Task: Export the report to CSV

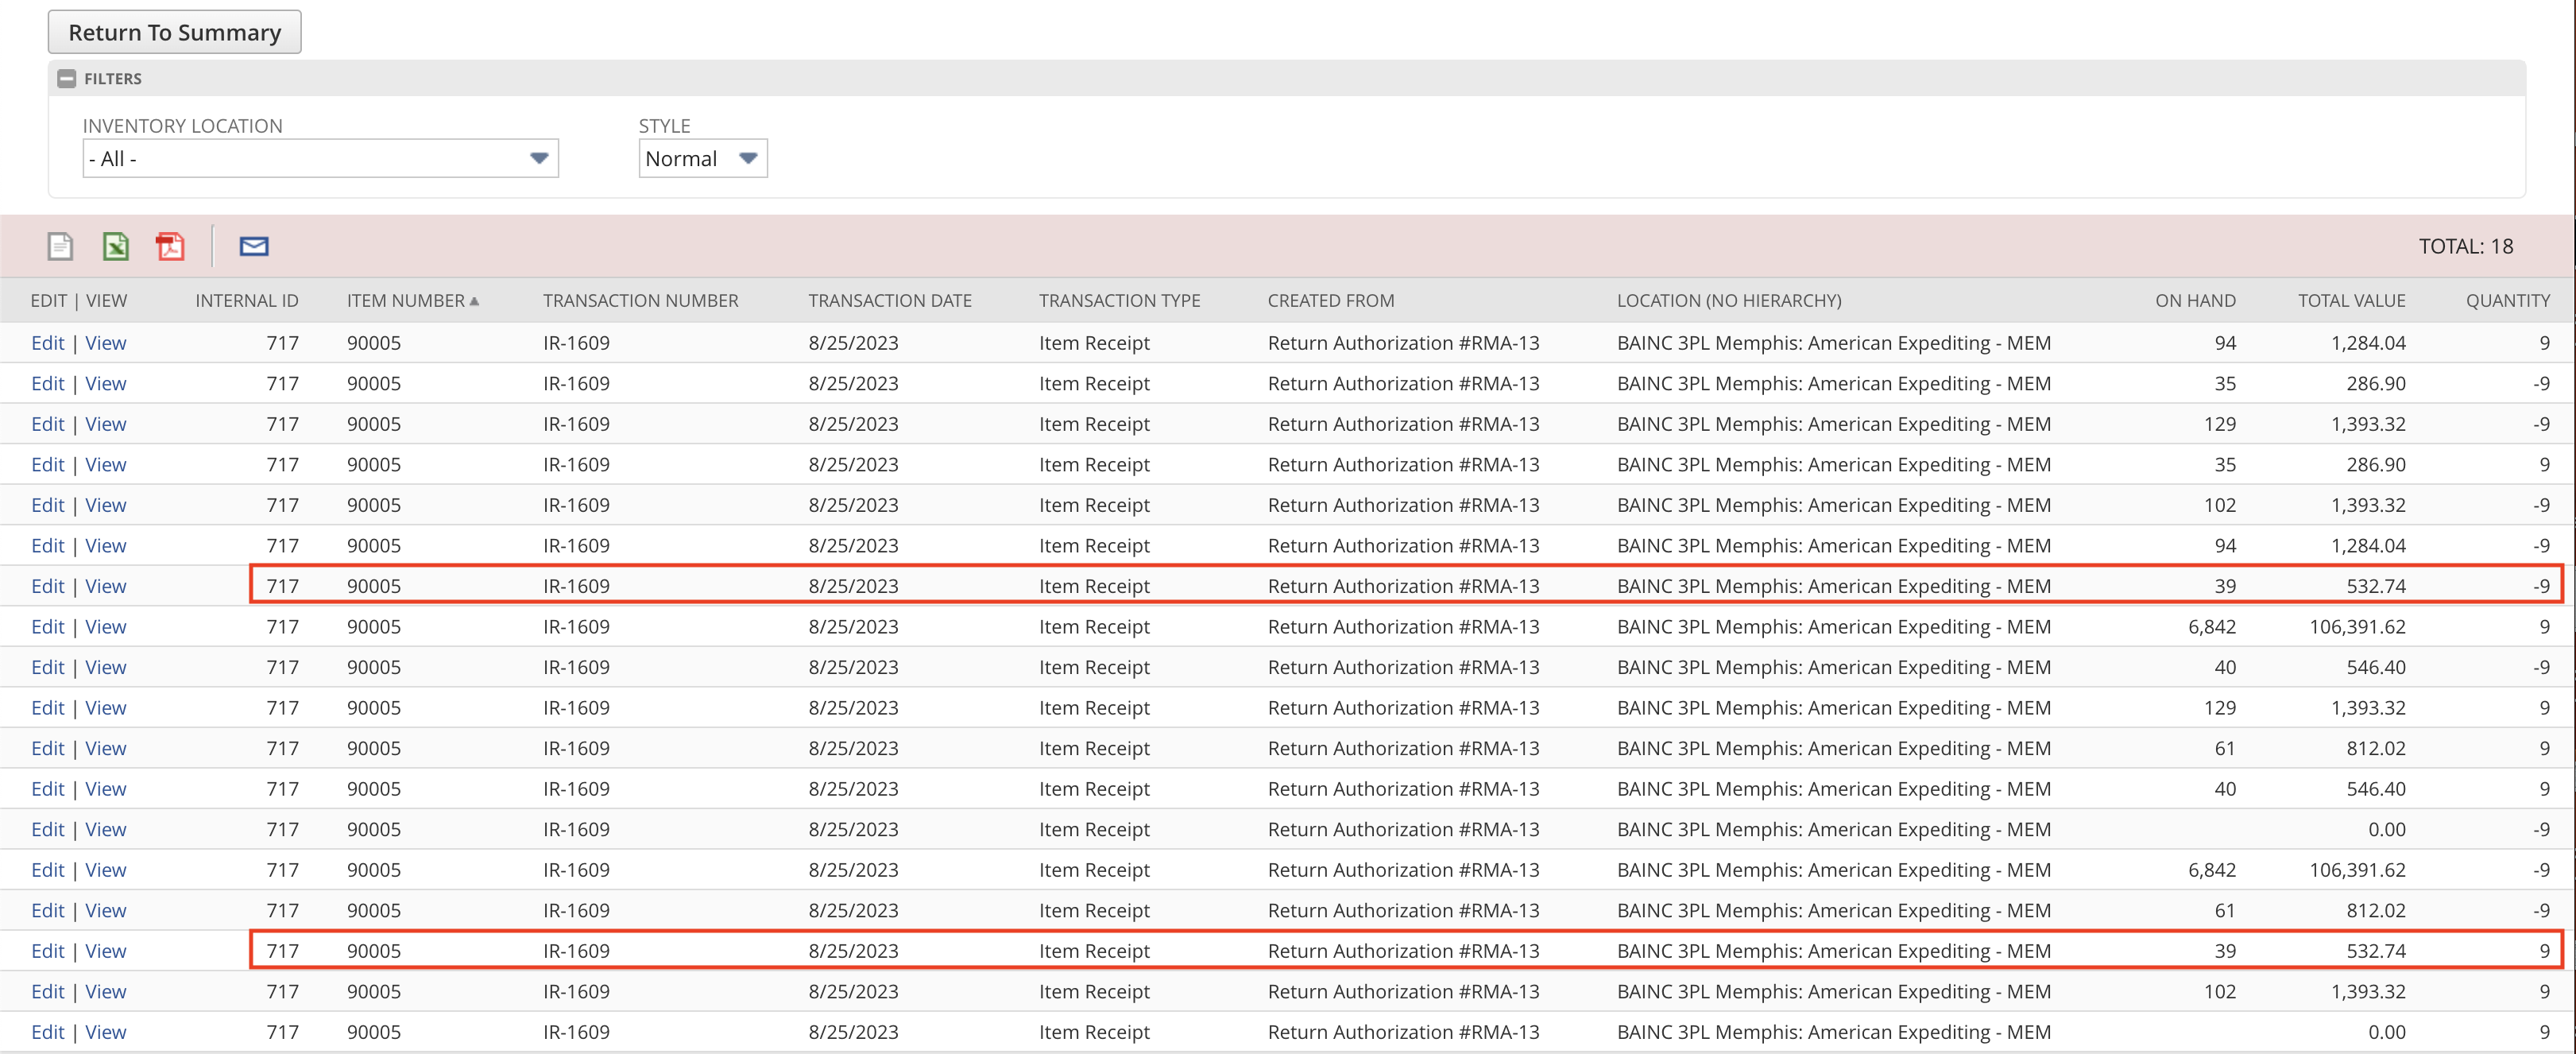Action: coord(59,246)
